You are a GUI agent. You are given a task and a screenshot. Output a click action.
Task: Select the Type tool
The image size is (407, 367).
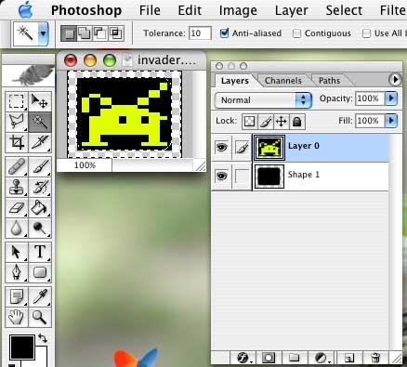coord(40,252)
